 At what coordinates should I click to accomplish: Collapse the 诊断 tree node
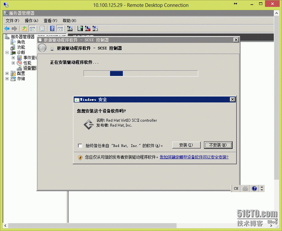point(7,52)
